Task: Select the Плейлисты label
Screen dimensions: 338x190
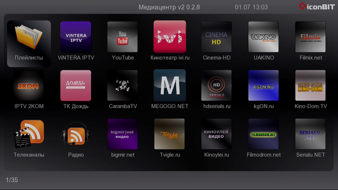Action: click(x=29, y=58)
